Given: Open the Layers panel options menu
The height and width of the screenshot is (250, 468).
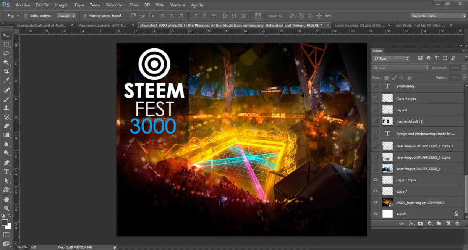Looking at the screenshot, I should point(465,50).
